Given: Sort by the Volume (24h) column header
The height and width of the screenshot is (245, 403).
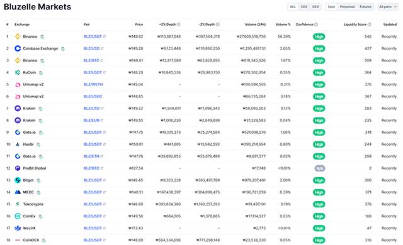Looking at the screenshot, I should pyautogui.click(x=255, y=24).
